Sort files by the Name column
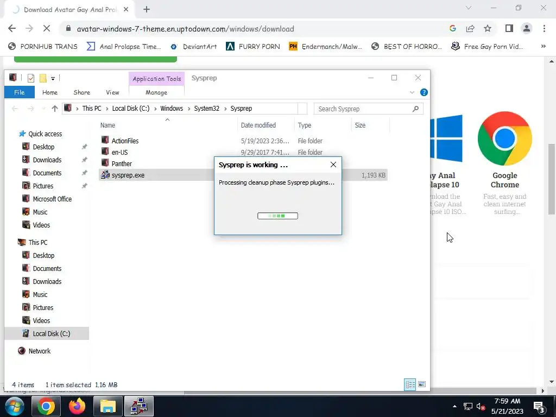Screen dimensions: 556x417 [108, 125]
